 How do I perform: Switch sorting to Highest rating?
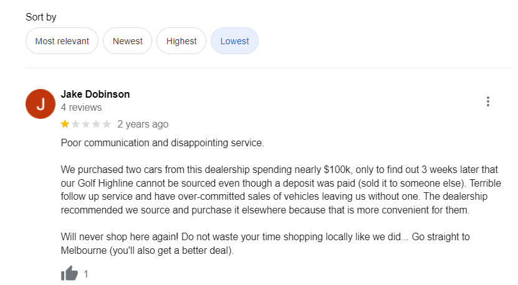pyautogui.click(x=181, y=41)
